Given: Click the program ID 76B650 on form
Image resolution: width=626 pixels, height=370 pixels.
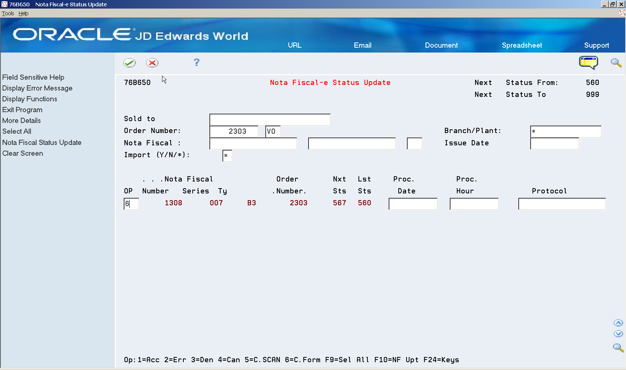Looking at the screenshot, I should 137,83.
